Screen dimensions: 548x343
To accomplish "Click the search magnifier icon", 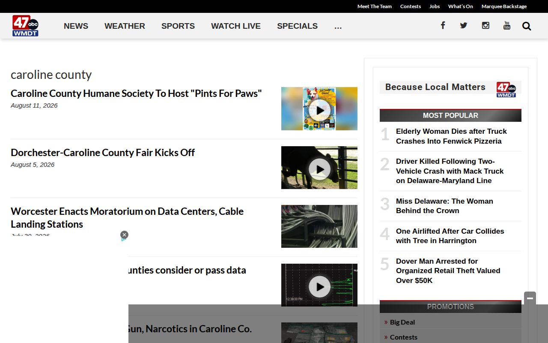I will tap(527, 26).
